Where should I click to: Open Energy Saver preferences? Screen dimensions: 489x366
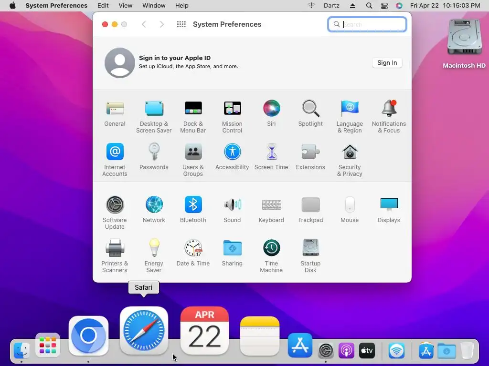(x=154, y=256)
